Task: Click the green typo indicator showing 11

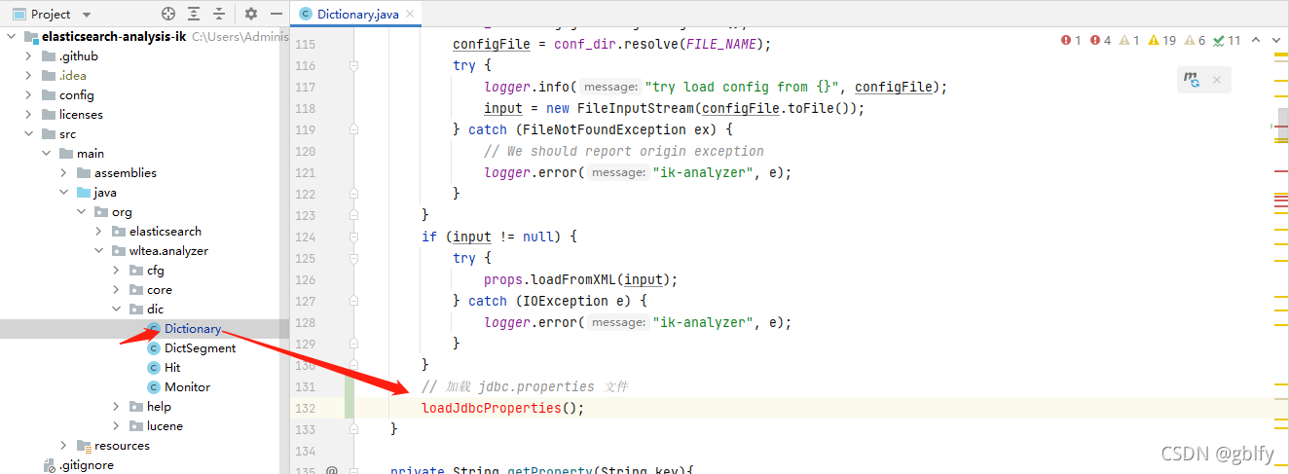Action: [1228, 40]
